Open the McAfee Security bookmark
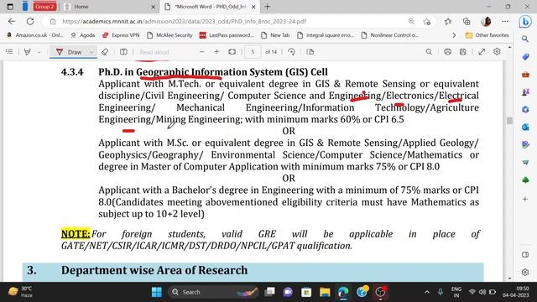The height and width of the screenshot is (302, 537). point(169,35)
